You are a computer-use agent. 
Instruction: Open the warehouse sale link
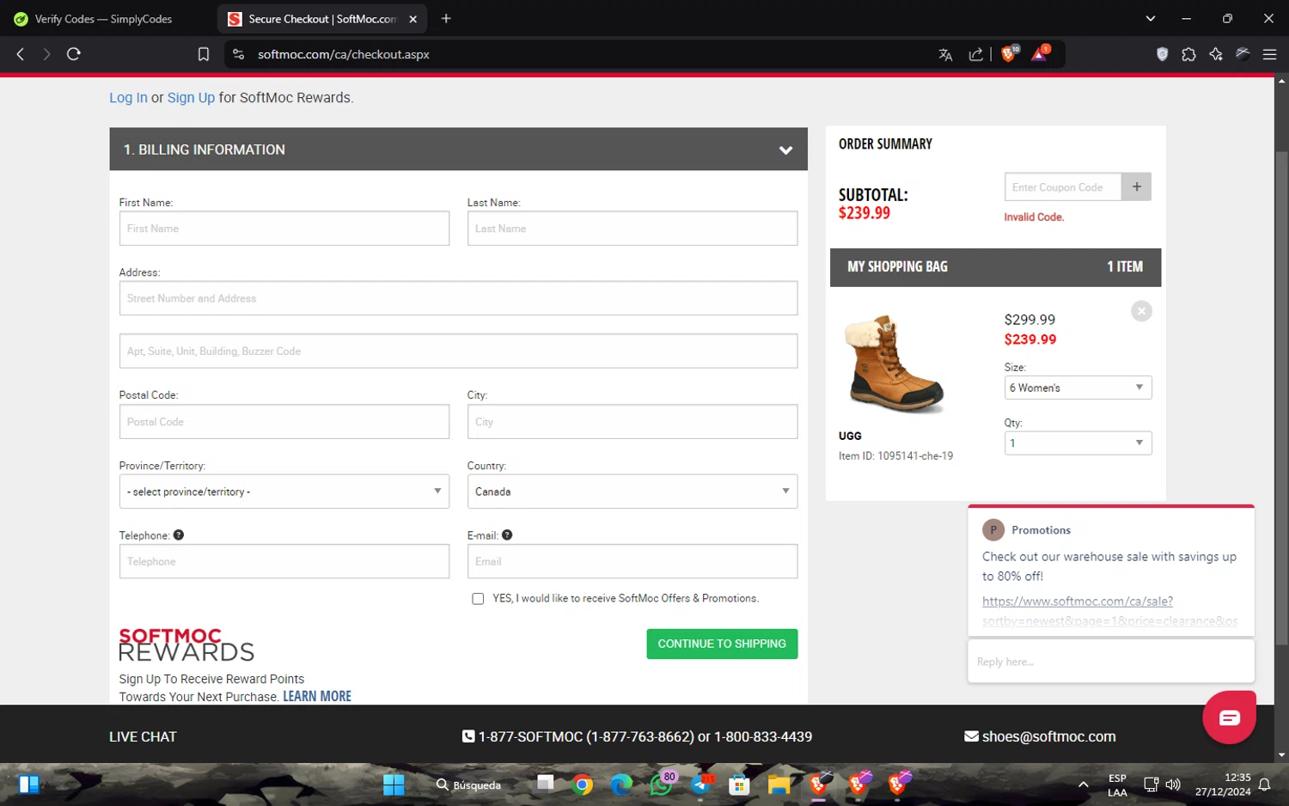[x=1109, y=610]
